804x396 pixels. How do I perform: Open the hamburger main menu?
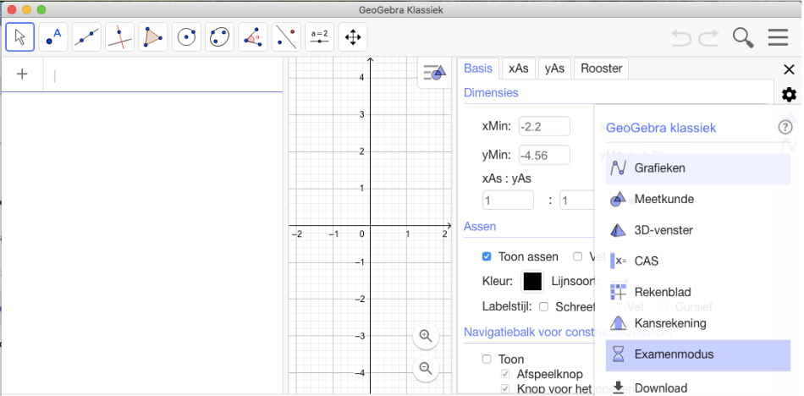(778, 37)
